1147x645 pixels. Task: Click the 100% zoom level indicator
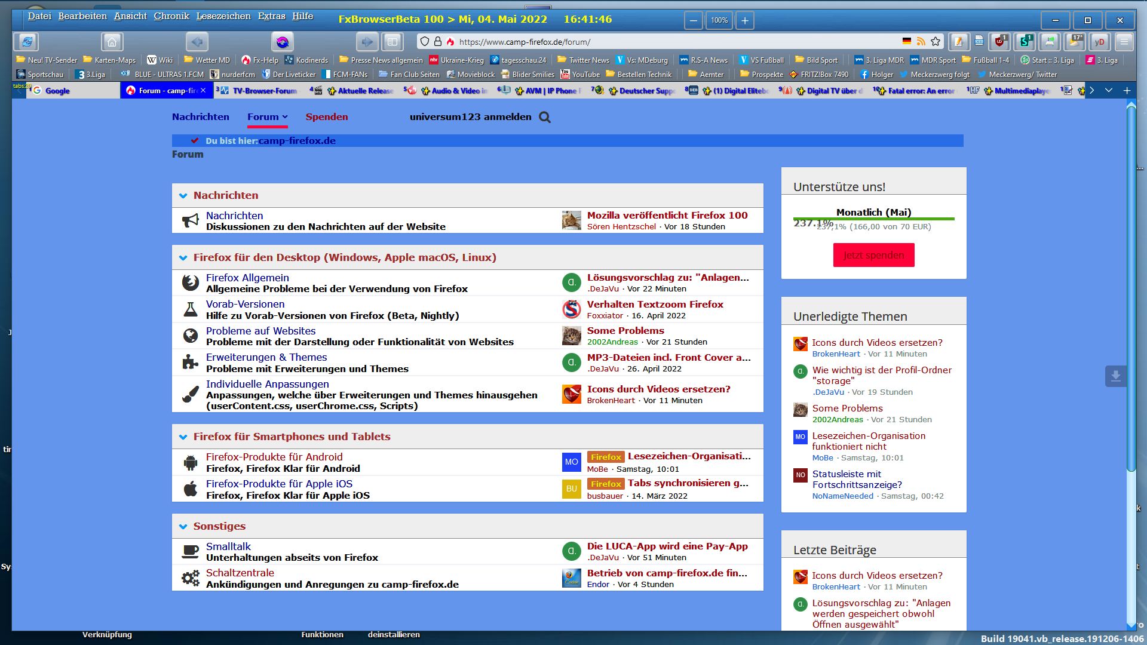pyautogui.click(x=719, y=20)
